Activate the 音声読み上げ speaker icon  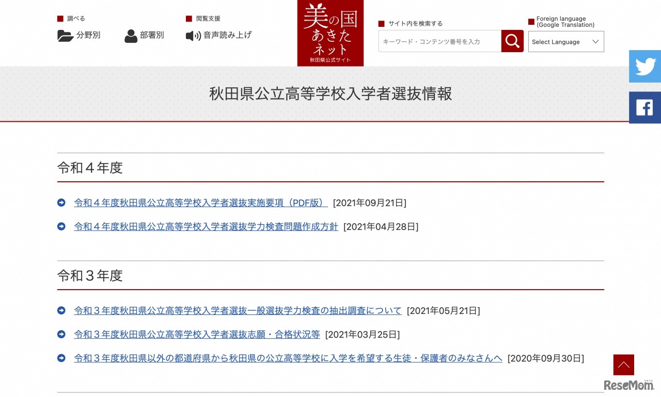[x=192, y=36]
